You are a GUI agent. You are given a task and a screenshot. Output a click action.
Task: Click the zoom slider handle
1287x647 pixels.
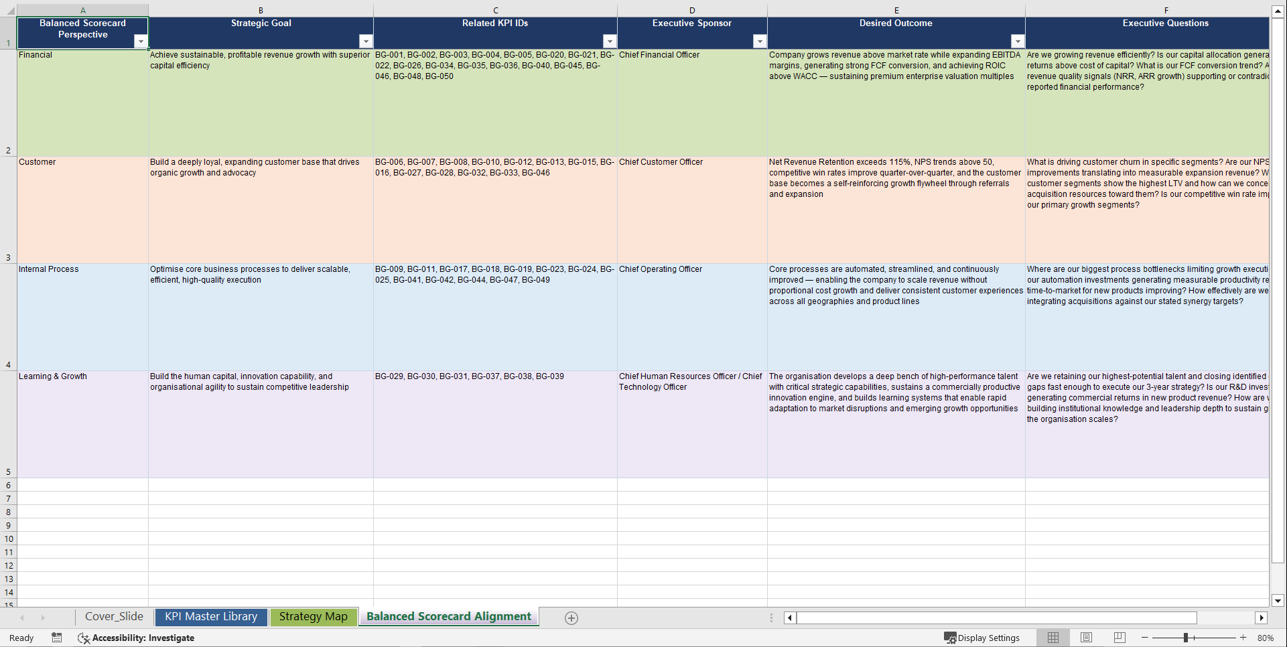pos(1186,638)
